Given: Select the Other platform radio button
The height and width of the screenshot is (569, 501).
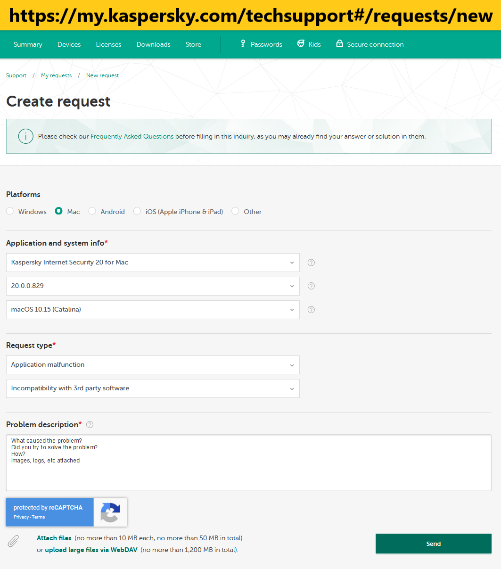Looking at the screenshot, I should (x=235, y=211).
